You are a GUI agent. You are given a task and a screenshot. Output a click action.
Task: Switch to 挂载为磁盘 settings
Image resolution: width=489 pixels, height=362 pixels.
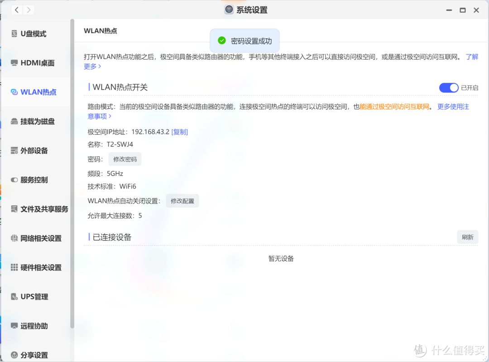click(34, 121)
